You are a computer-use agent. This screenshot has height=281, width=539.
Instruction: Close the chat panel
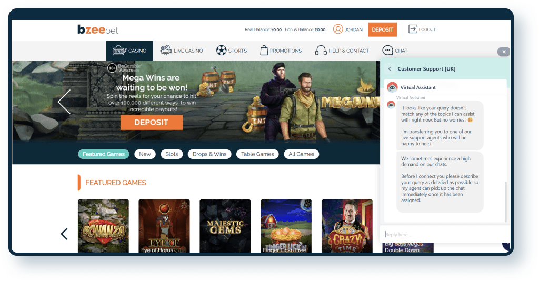click(504, 52)
